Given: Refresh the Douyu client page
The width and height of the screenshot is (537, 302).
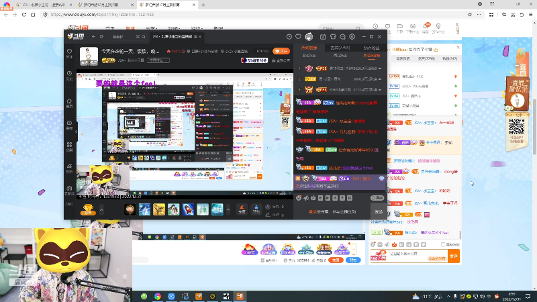Looking at the screenshot, I should point(102,37).
